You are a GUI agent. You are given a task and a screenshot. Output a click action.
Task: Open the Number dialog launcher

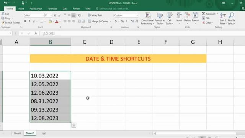pos(138,27)
